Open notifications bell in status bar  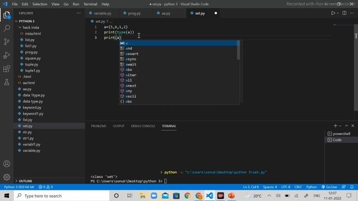352,187
